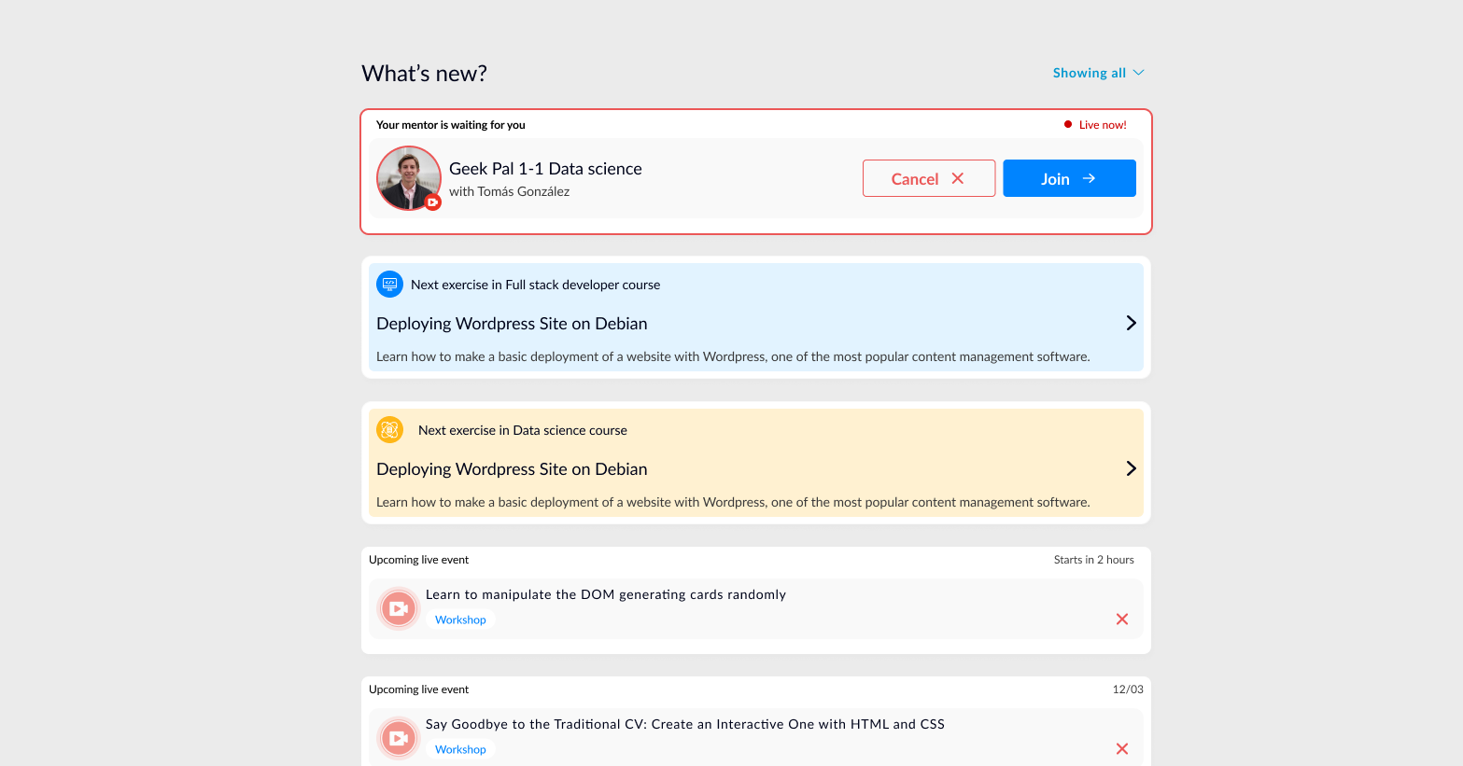Select the Workshop tag on CV event
This screenshot has width=1463, height=766.
pos(460,748)
